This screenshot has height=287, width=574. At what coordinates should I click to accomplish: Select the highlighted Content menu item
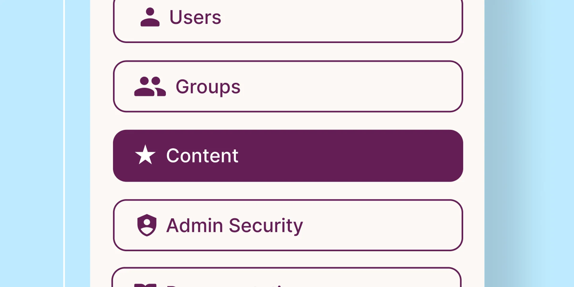288,156
